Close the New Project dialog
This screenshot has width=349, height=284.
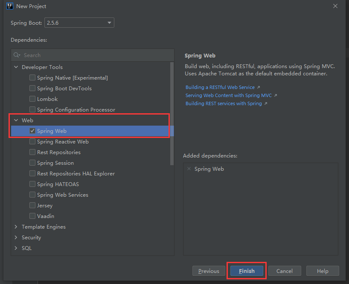click(335, 6)
